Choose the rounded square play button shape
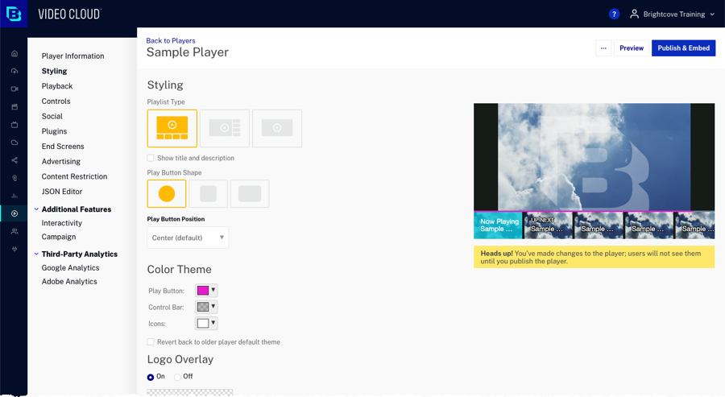 tap(208, 194)
